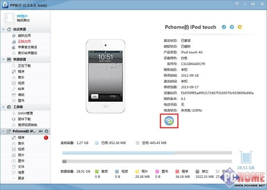Click the eject icon on the Pchome device row
This screenshot has height=190, width=267.
(x=46, y=131)
